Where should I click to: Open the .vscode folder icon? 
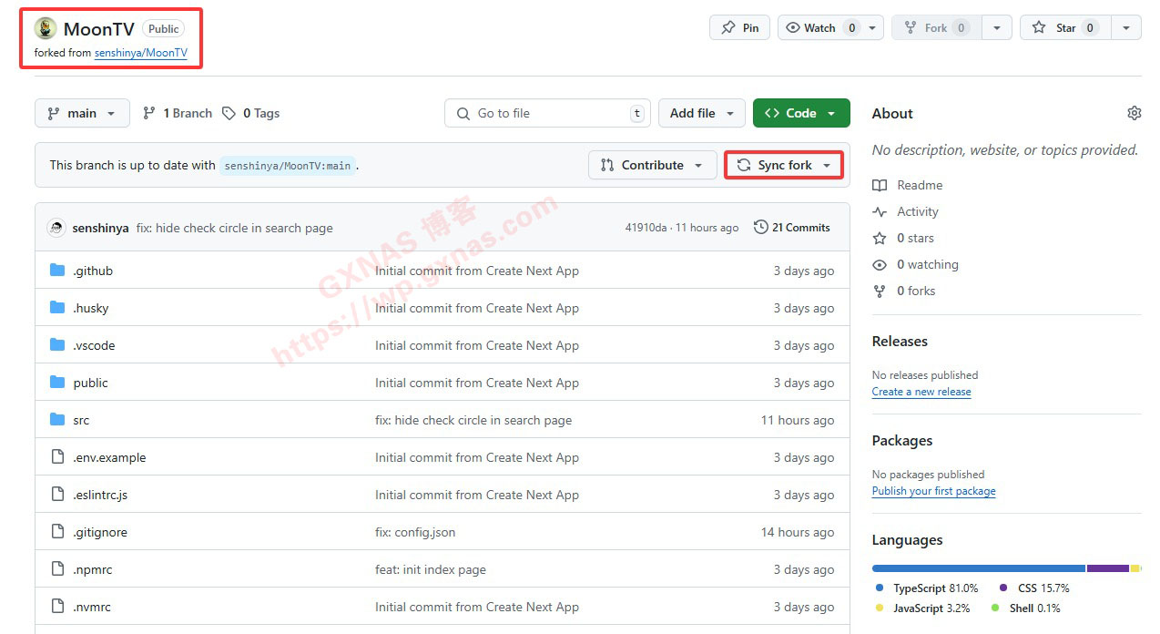pos(57,345)
